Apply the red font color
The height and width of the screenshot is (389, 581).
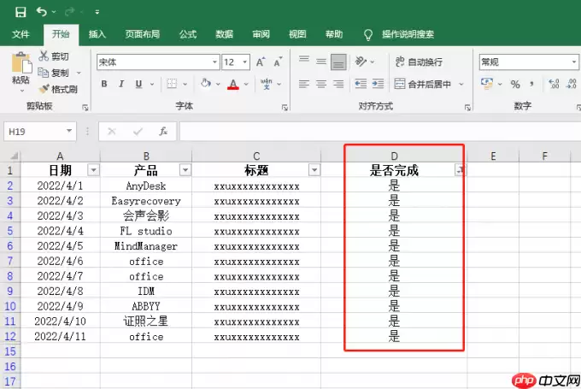tap(233, 84)
